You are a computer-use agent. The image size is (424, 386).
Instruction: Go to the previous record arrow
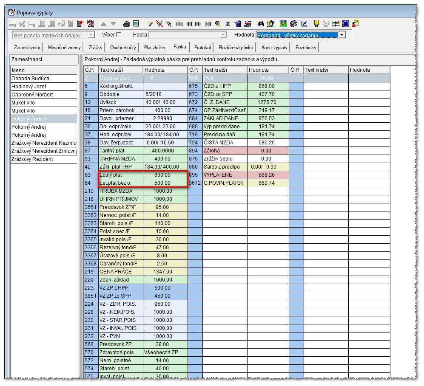coord(189,24)
